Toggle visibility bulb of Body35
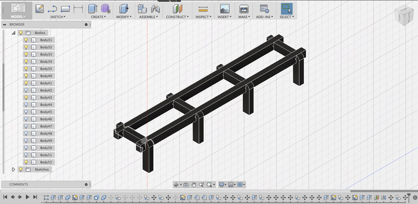The height and width of the screenshot is (204, 418). pos(26,69)
